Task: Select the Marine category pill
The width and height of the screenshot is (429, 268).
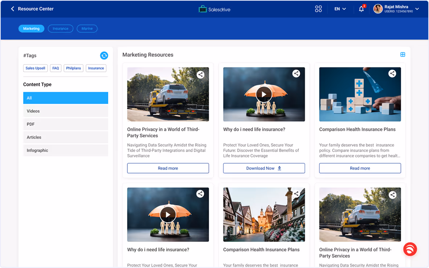Action: point(87,28)
